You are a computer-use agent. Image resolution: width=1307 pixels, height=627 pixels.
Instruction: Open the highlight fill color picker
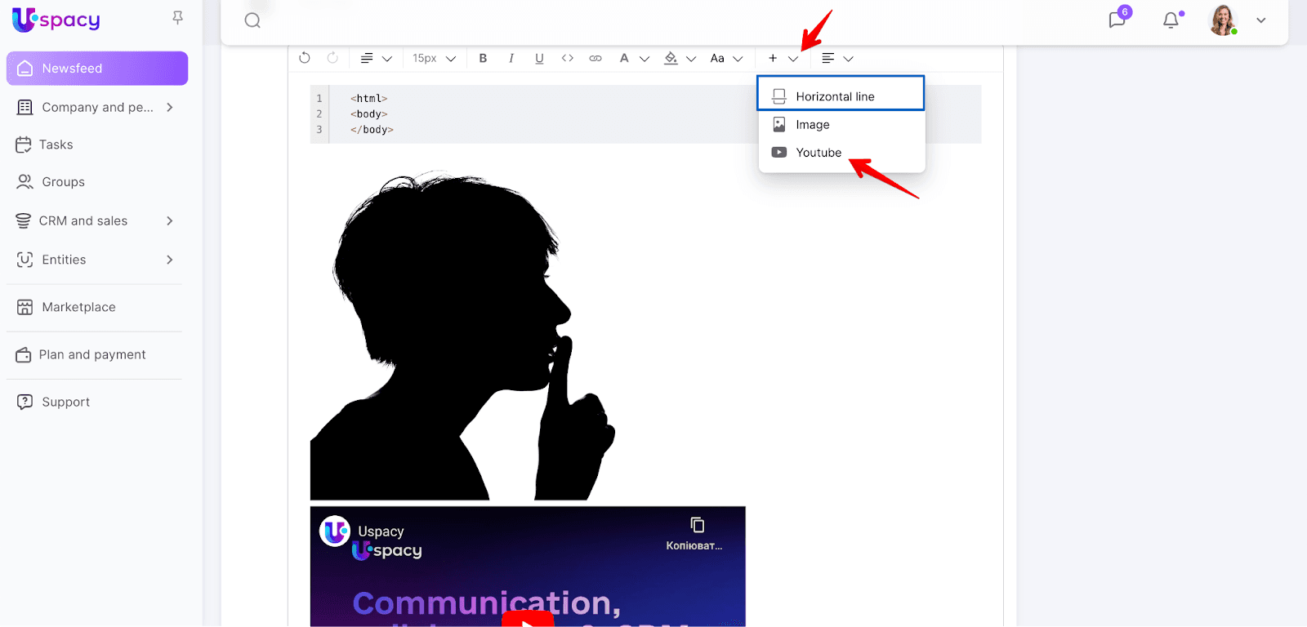tap(671, 58)
